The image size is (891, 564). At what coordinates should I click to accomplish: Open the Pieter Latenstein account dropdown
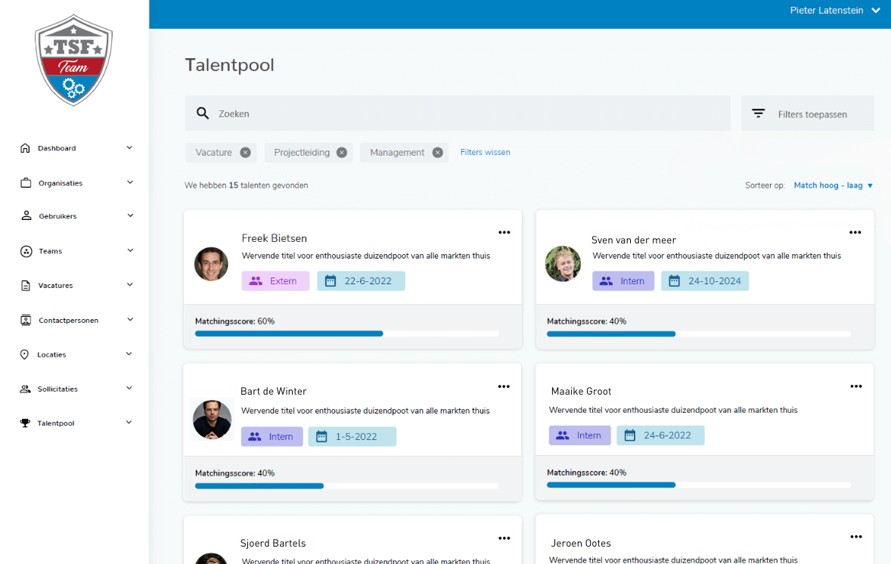point(835,10)
